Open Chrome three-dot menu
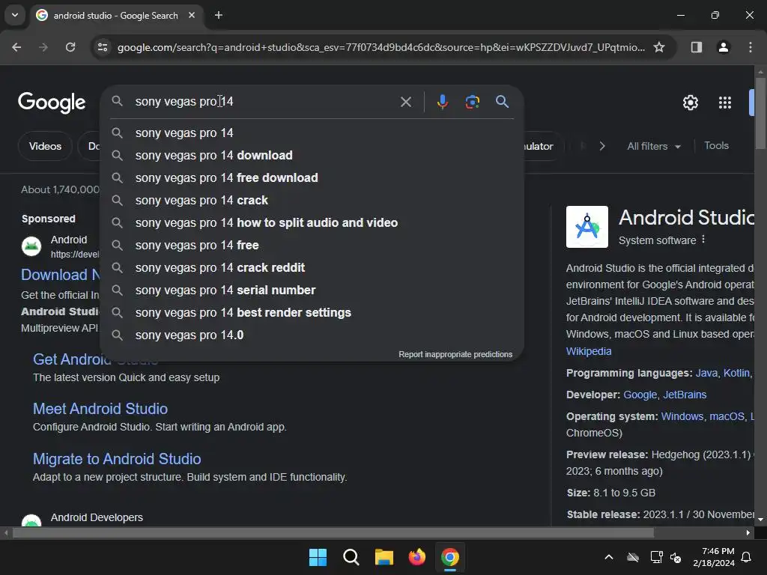 pos(750,47)
